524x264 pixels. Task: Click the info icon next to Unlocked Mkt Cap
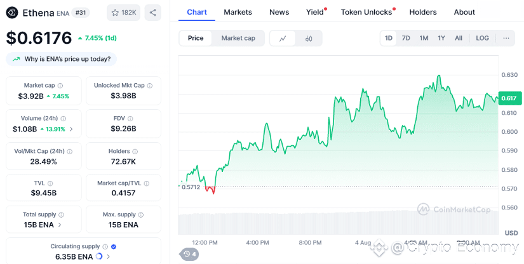[x=150, y=86]
